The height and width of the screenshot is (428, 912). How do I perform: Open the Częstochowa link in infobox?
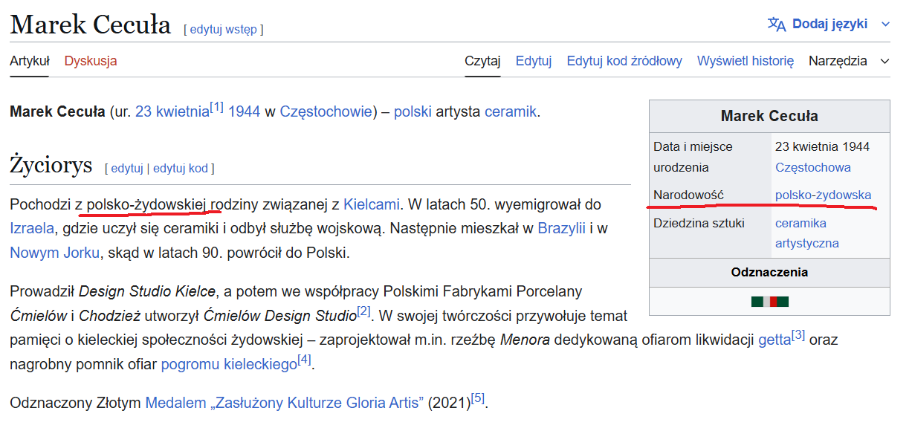pyautogui.click(x=812, y=167)
